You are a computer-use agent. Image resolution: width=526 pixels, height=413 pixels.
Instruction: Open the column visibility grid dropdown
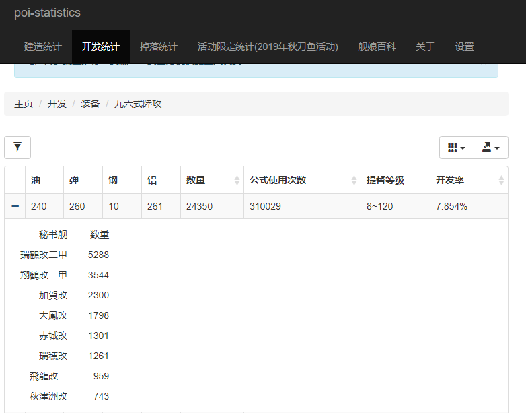coord(456,148)
